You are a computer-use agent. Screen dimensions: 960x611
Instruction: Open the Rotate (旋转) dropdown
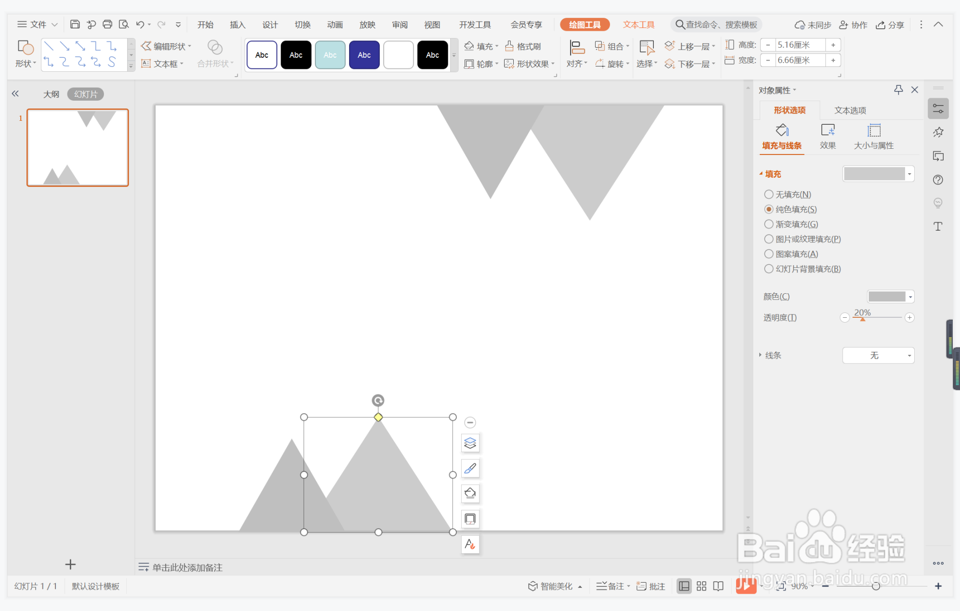612,64
